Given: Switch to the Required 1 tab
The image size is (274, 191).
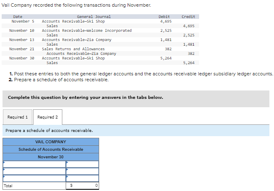Looking at the screenshot, I should [x=18, y=117].
